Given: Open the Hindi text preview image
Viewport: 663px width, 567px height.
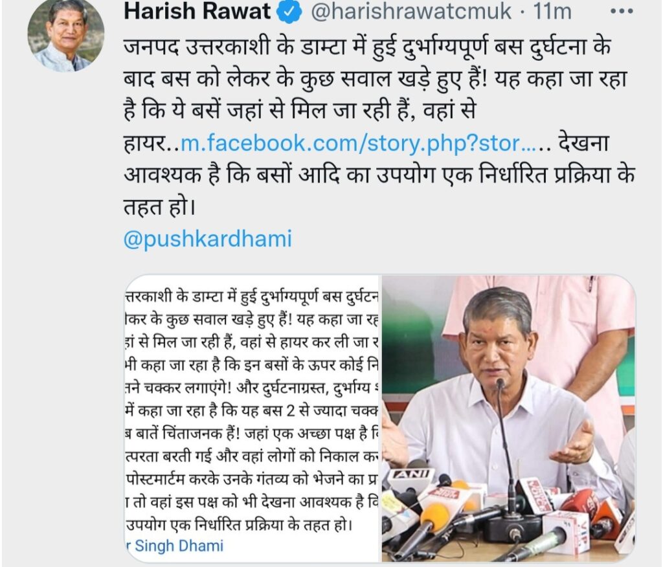Looking at the screenshot, I should click(x=252, y=419).
